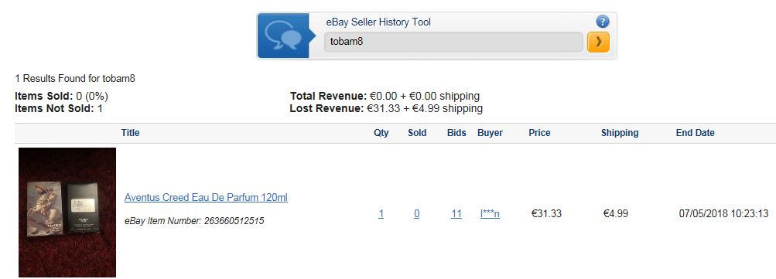View the 11 bids link
Screen dimensions: 776x279
[x=456, y=214]
